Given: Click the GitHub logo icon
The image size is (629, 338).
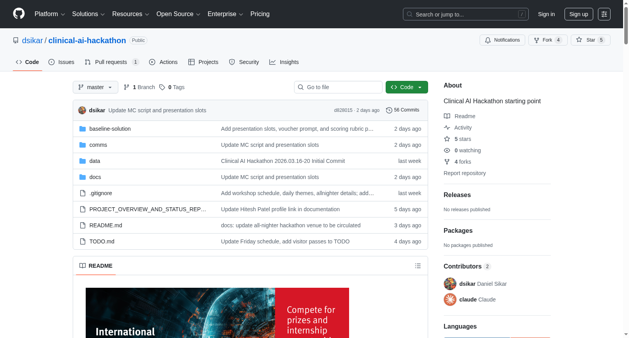Looking at the screenshot, I should (x=19, y=14).
